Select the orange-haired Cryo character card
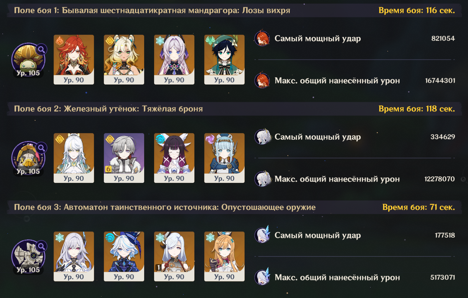The height and width of the screenshot is (298, 468). pyautogui.click(x=224, y=256)
